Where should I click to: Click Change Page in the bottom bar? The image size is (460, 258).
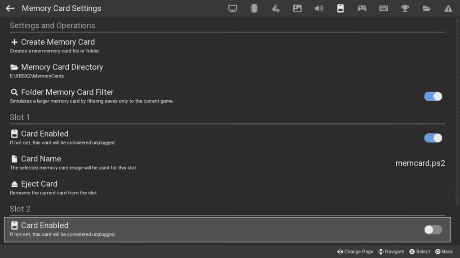(355, 251)
